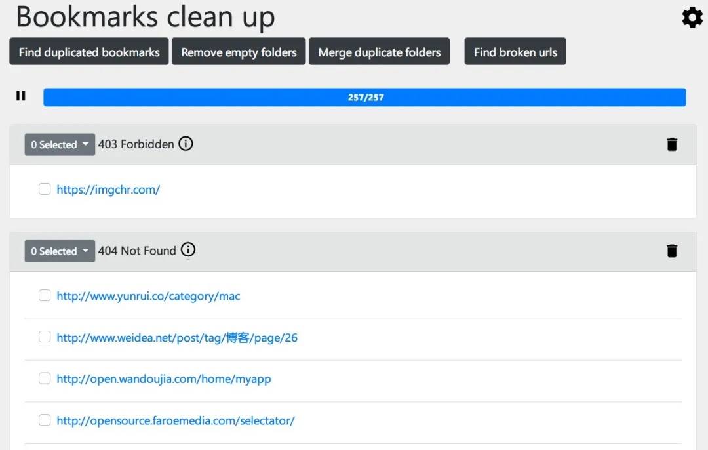708x450 pixels.
Task: Click Find duplicated bookmarks button
Action: coord(89,52)
